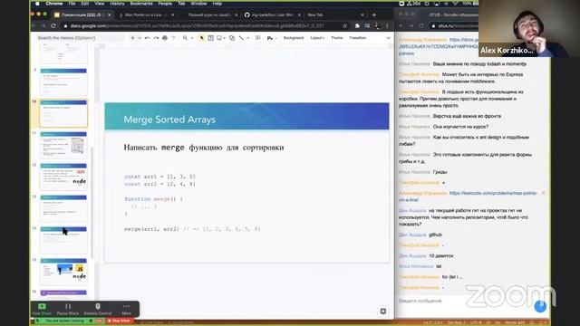
Task: Open the History menu
Action: pos(117,4)
